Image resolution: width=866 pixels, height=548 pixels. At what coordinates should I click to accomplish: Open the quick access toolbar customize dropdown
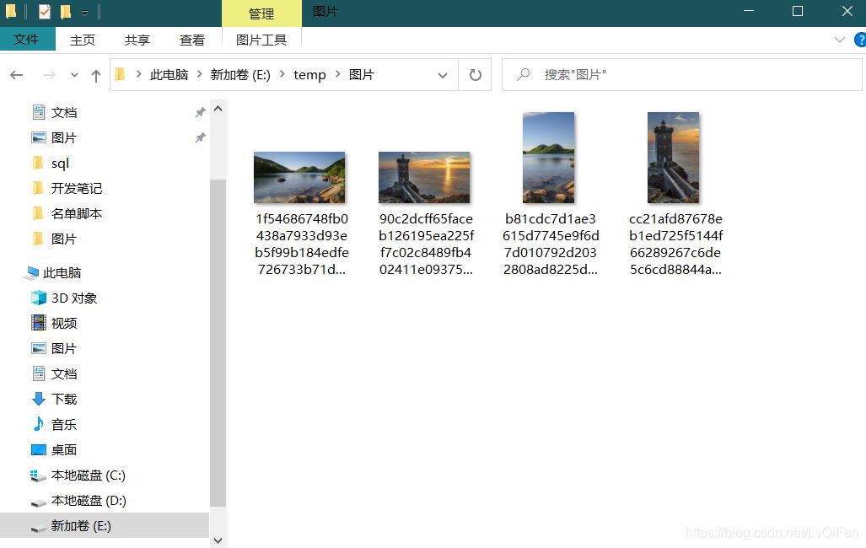pos(84,12)
